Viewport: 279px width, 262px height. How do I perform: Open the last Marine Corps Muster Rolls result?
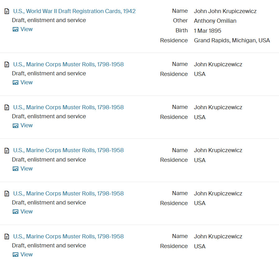click(68, 236)
